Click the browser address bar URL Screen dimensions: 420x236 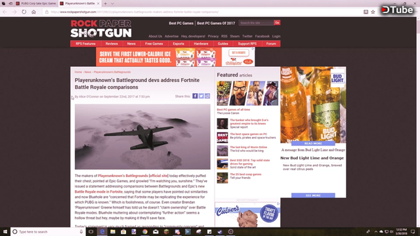[x=135, y=12]
